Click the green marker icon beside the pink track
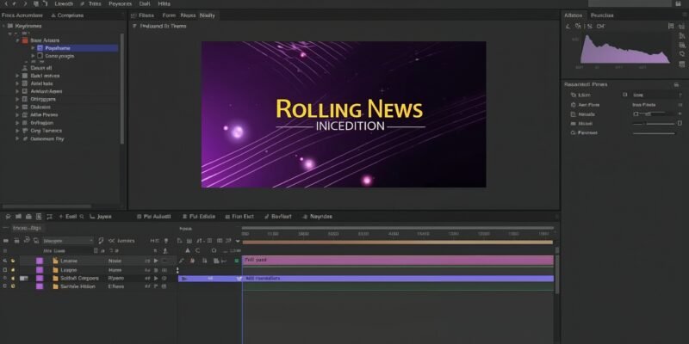 point(237,260)
